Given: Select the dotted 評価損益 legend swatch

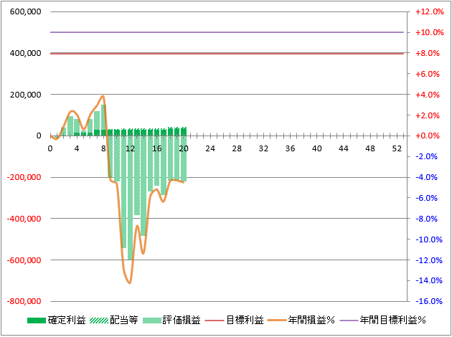Looking at the screenshot, I should pyautogui.click(x=151, y=321).
